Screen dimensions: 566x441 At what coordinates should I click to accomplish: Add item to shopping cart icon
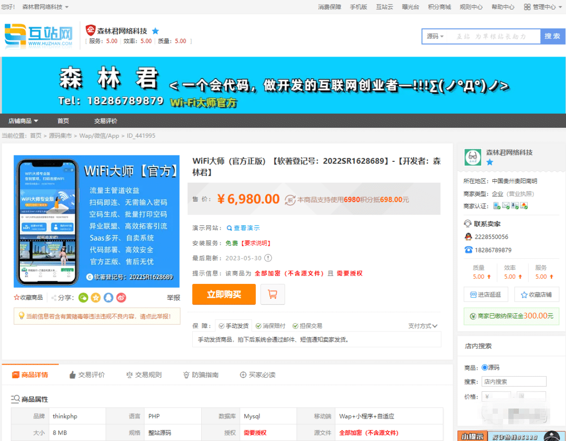tap(273, 294)
